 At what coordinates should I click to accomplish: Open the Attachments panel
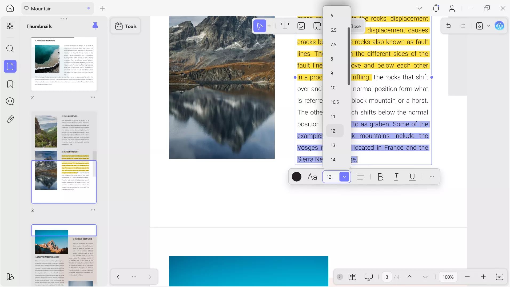(x=10, y=119)
